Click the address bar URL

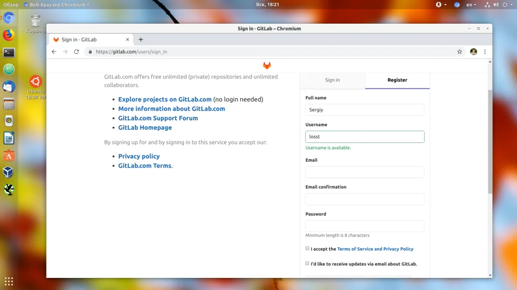point(132,52)
